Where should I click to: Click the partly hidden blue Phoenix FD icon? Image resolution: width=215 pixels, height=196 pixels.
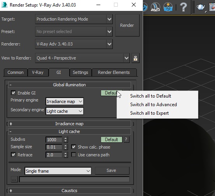pyautogui.click(x=145, y=7)
